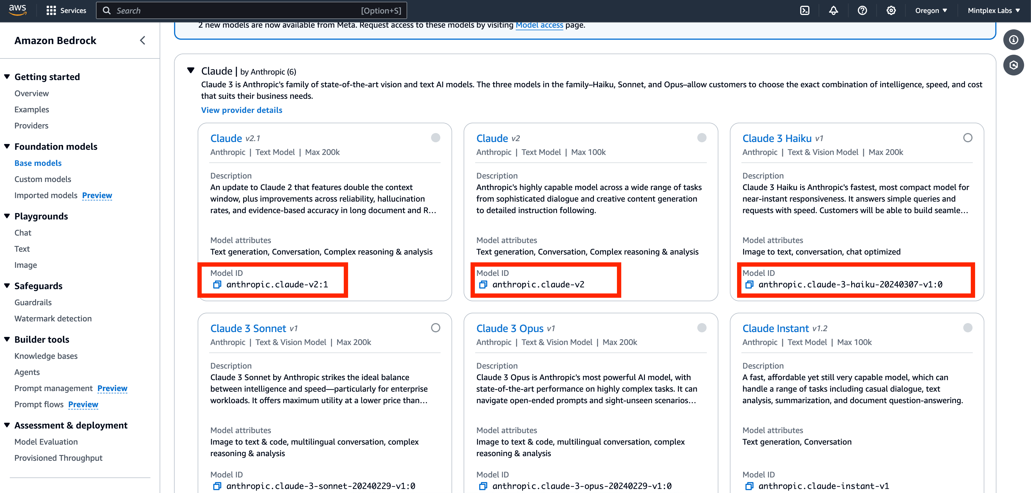Click the AWS logo home icon

point(18,10)
